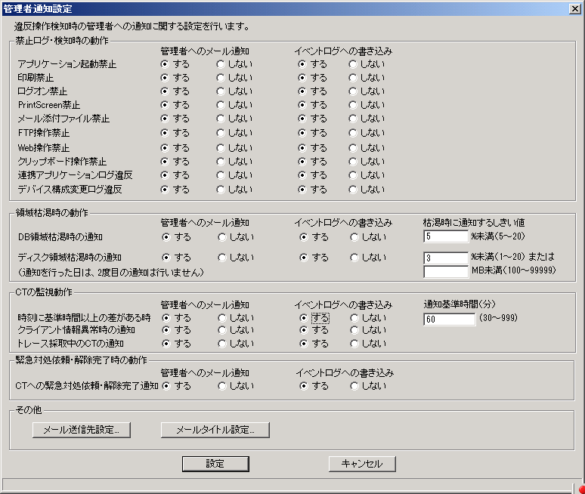Viewport: 585px width, 494px height.
Task: Click the CTの監視動作 group label
Action: [x=44, y=292]
